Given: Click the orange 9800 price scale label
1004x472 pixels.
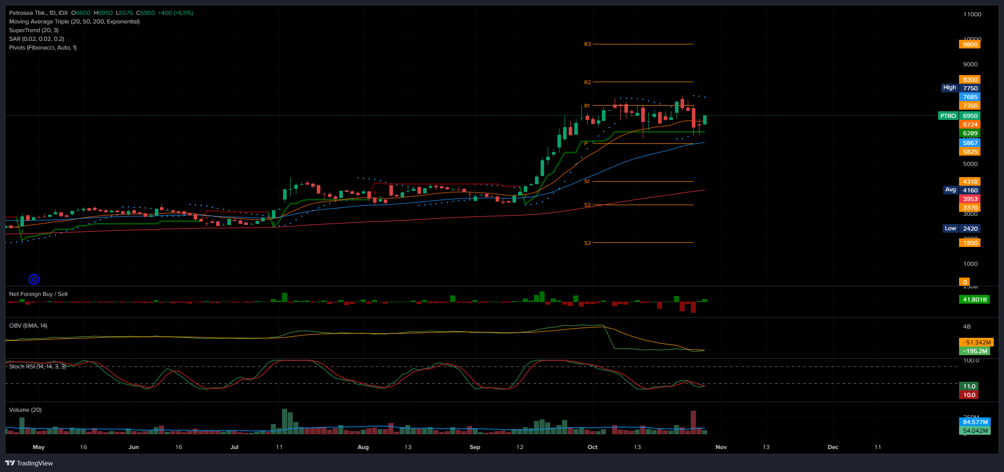Looking at the screenshot, I should pos(970,44).
